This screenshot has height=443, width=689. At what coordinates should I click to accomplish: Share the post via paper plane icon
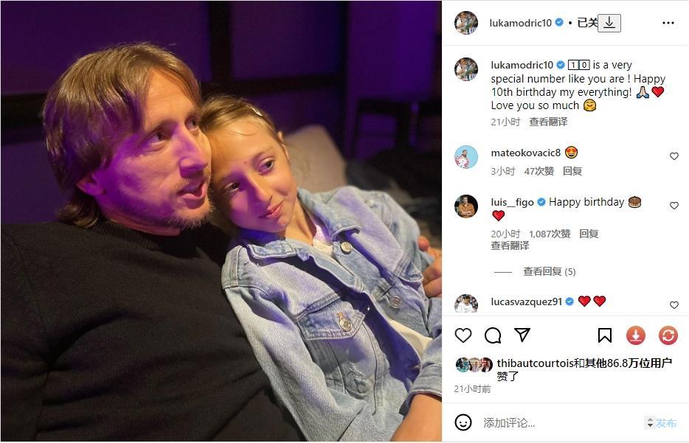(x=522, y=335)
